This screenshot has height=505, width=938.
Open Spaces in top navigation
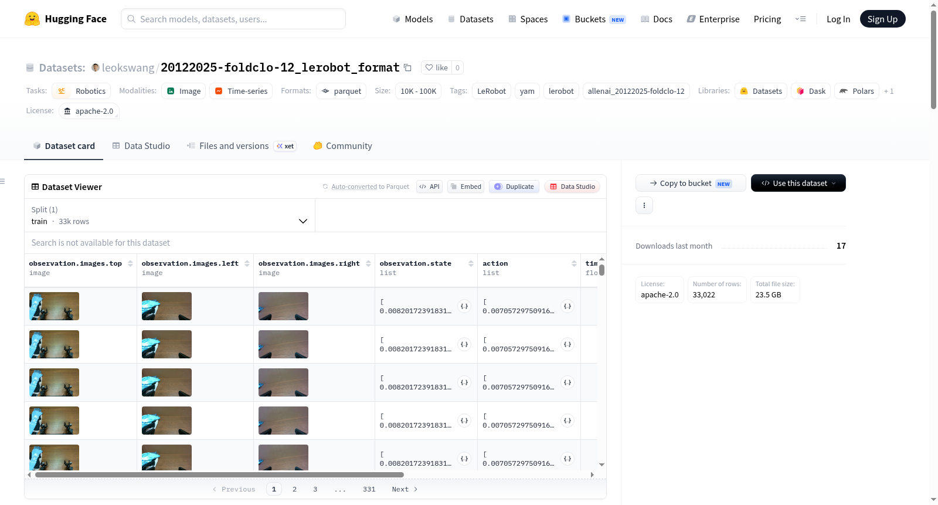click(528, 19)
